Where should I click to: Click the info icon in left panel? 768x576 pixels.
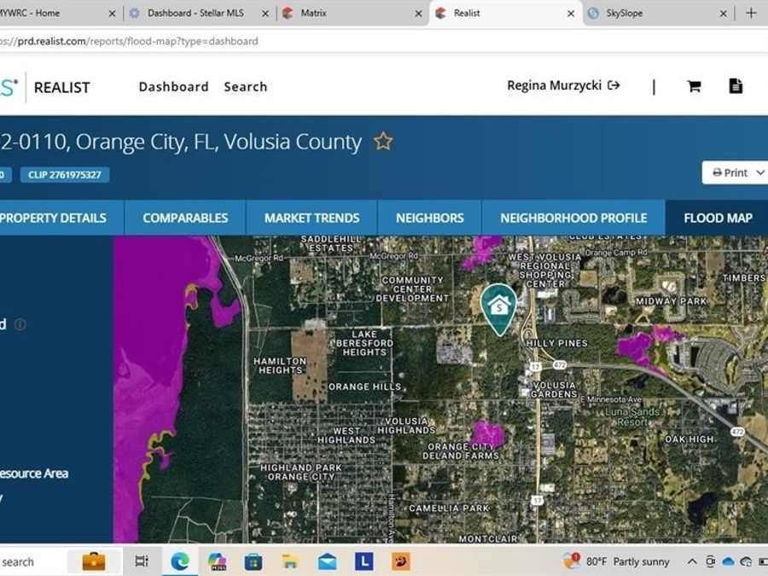[20, 324]
